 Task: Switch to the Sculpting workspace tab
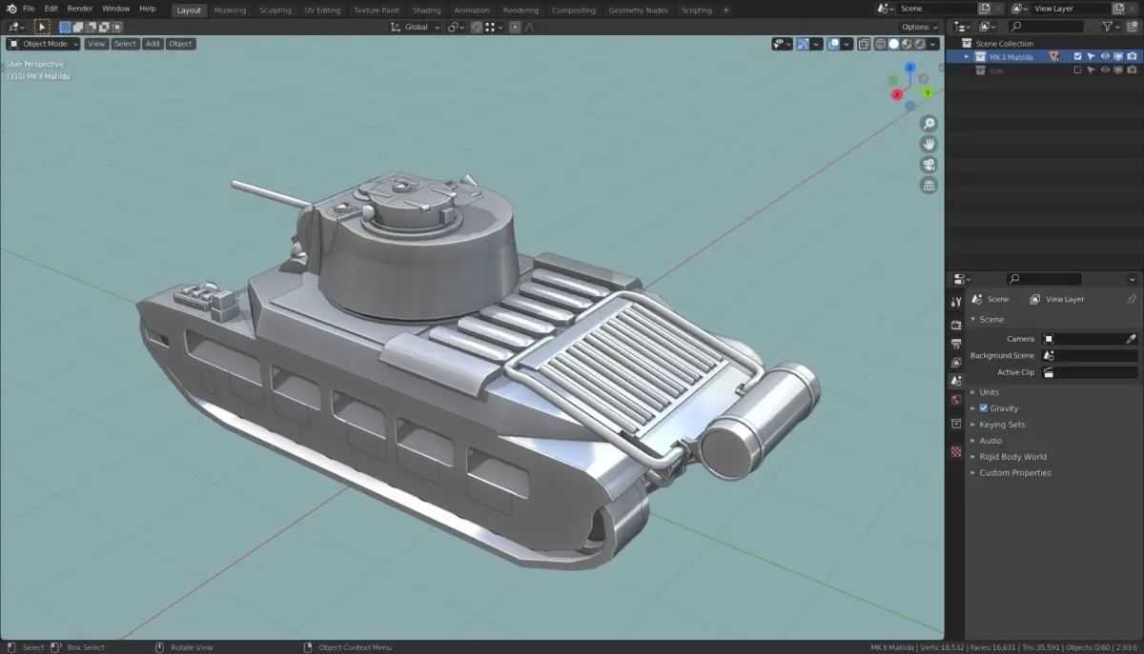click(x=276, y=10)
